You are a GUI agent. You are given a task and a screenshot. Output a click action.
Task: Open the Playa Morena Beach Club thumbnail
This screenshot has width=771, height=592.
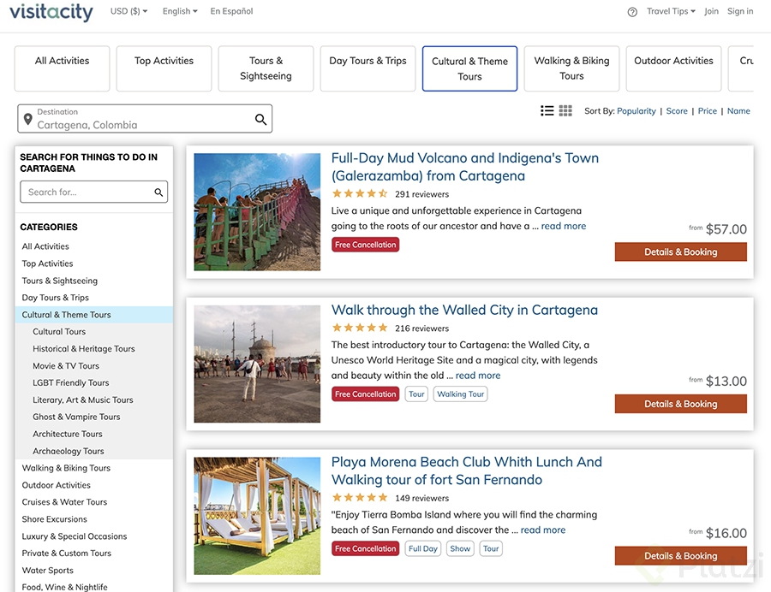tap(257, 516)
